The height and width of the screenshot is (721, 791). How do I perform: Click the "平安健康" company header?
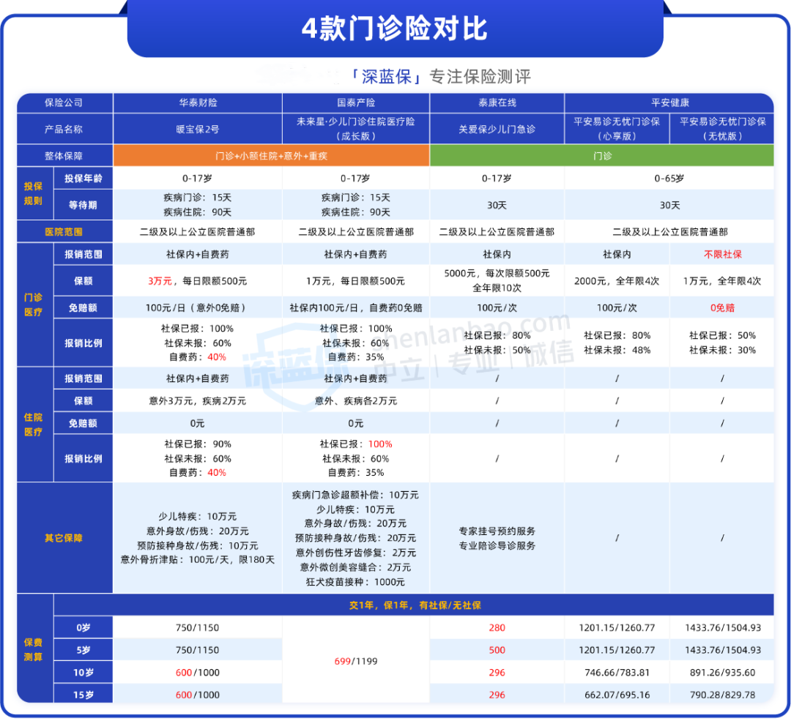(670, 103)
